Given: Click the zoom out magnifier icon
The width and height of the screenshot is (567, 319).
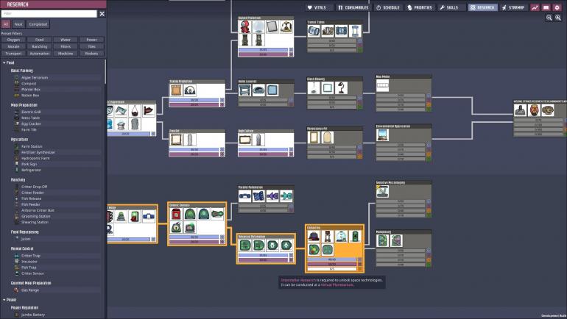Looking at the screenshot, I should 549,18.
